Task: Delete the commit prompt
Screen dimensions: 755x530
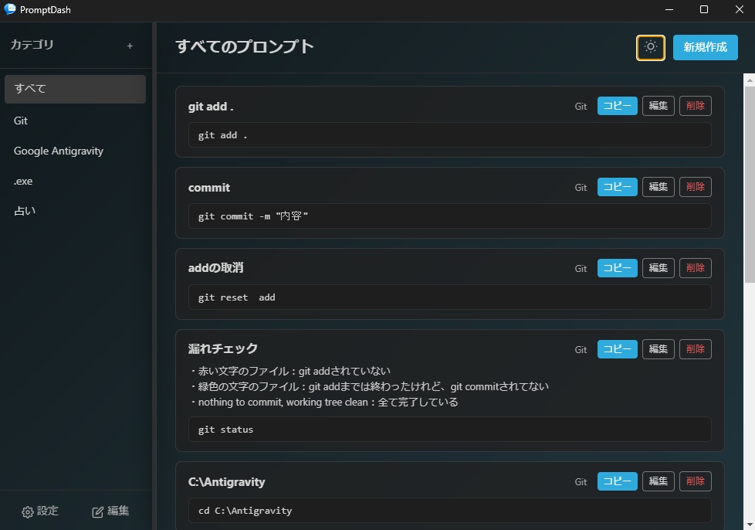Action: coord(696,187)
